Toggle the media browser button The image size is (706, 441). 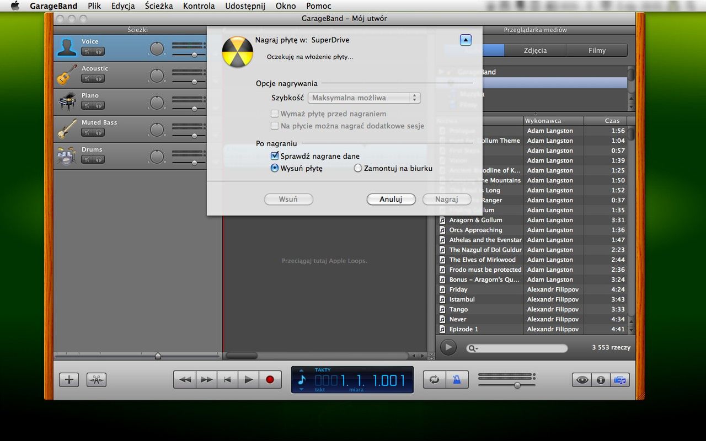click(619, 380)
